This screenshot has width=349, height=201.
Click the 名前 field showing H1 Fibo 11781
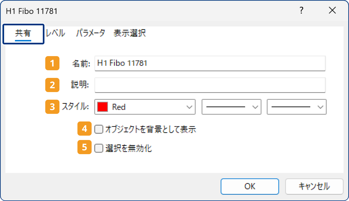coord(210,63)
